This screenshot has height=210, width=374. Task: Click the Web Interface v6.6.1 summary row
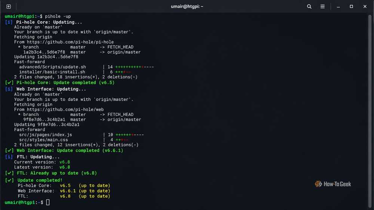click(64, 191)
